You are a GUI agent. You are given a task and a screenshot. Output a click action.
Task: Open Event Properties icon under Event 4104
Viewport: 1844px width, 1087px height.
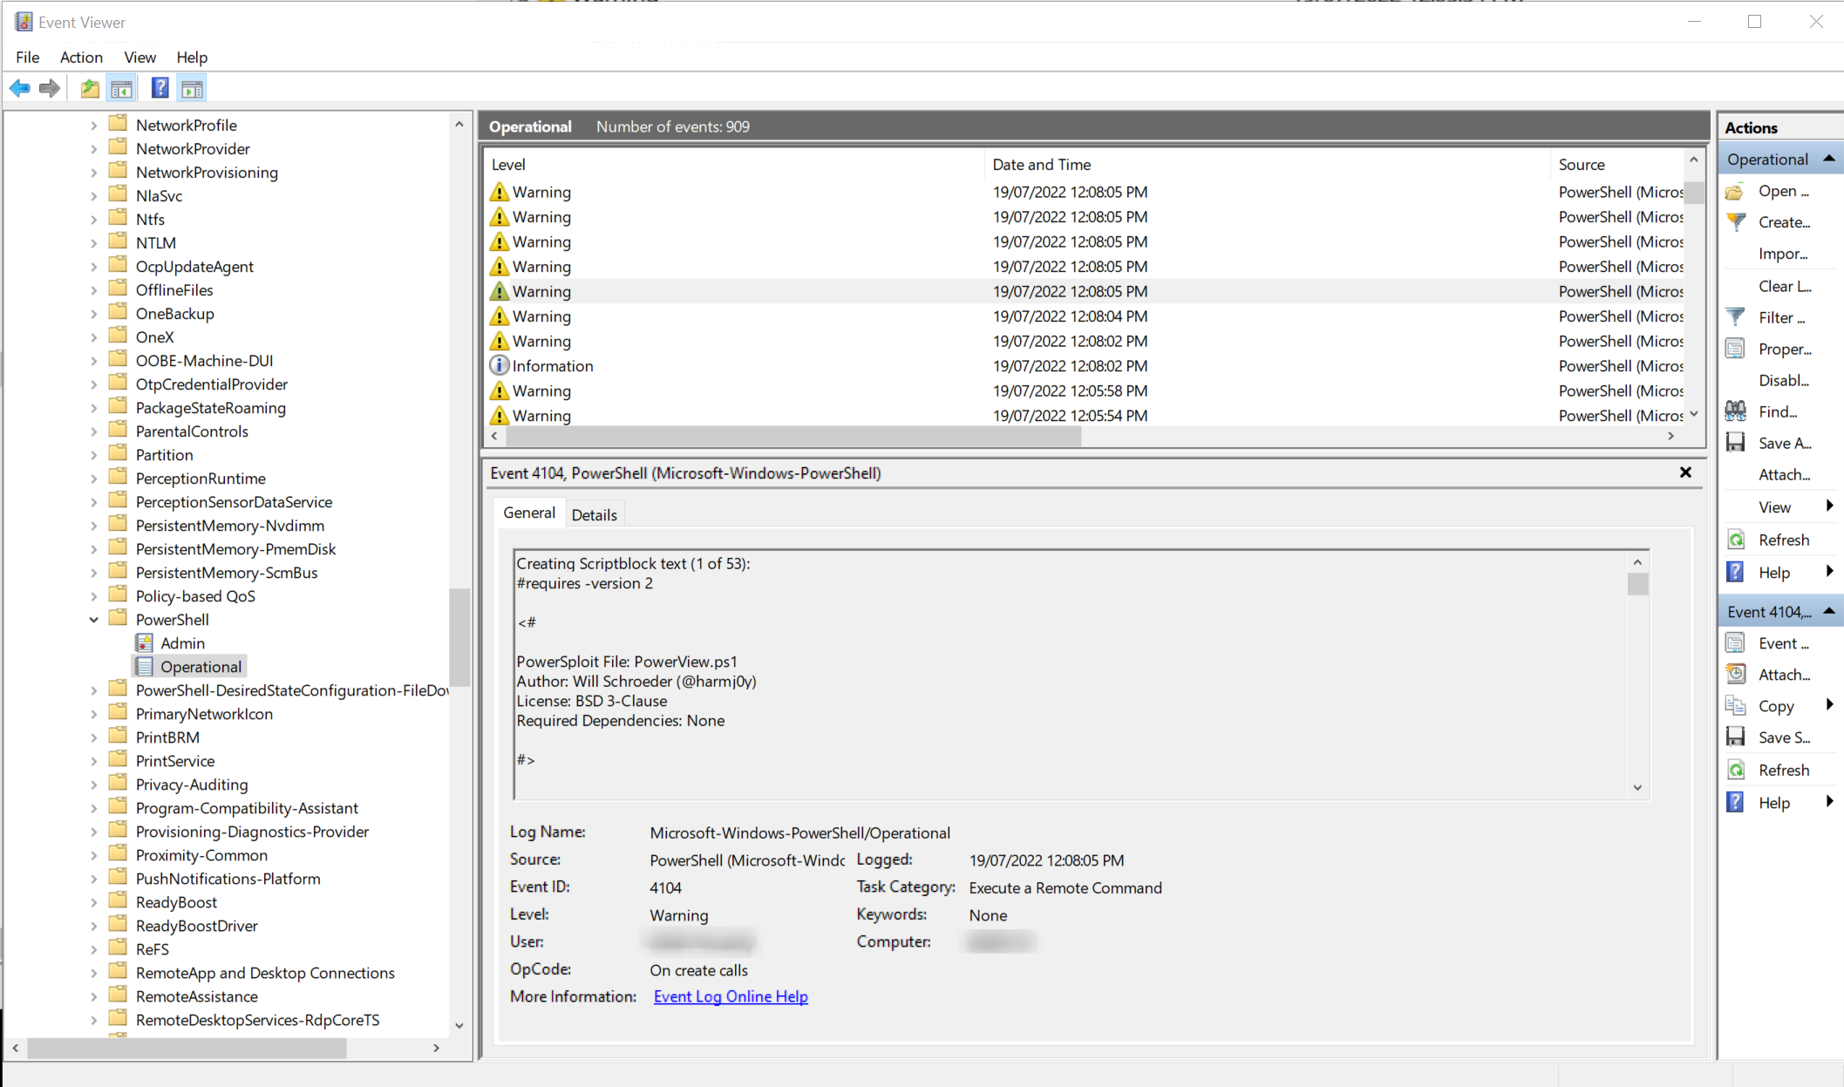pos(1735,642)
